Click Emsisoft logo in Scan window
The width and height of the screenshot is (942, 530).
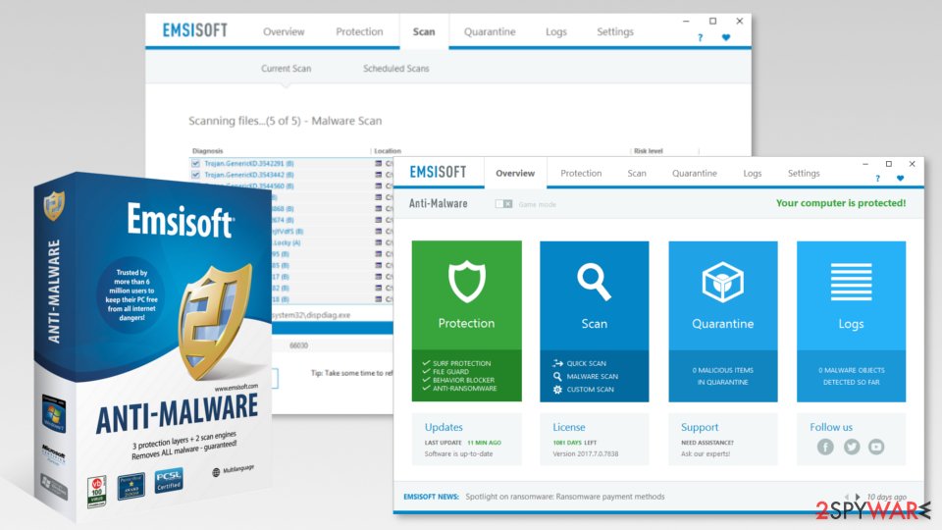coord(194,30)
